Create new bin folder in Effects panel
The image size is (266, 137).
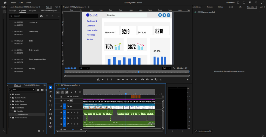pos(39,131)
